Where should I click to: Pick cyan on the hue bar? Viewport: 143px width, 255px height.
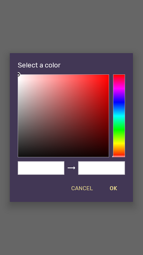tap(119, 116)
